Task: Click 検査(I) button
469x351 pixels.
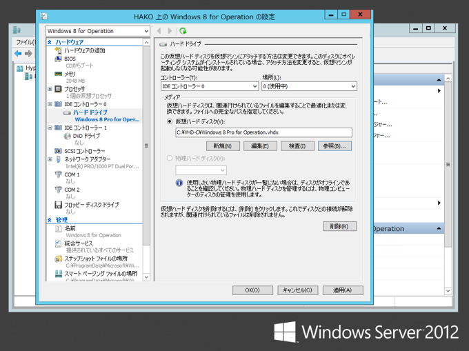Action: (x=297, y=146)
